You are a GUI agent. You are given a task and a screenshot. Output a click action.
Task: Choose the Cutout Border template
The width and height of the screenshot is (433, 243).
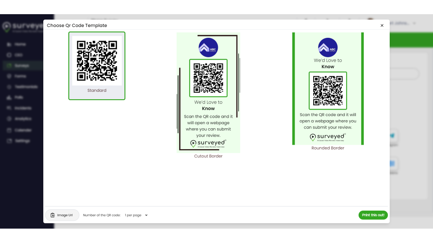click(208, 92)
